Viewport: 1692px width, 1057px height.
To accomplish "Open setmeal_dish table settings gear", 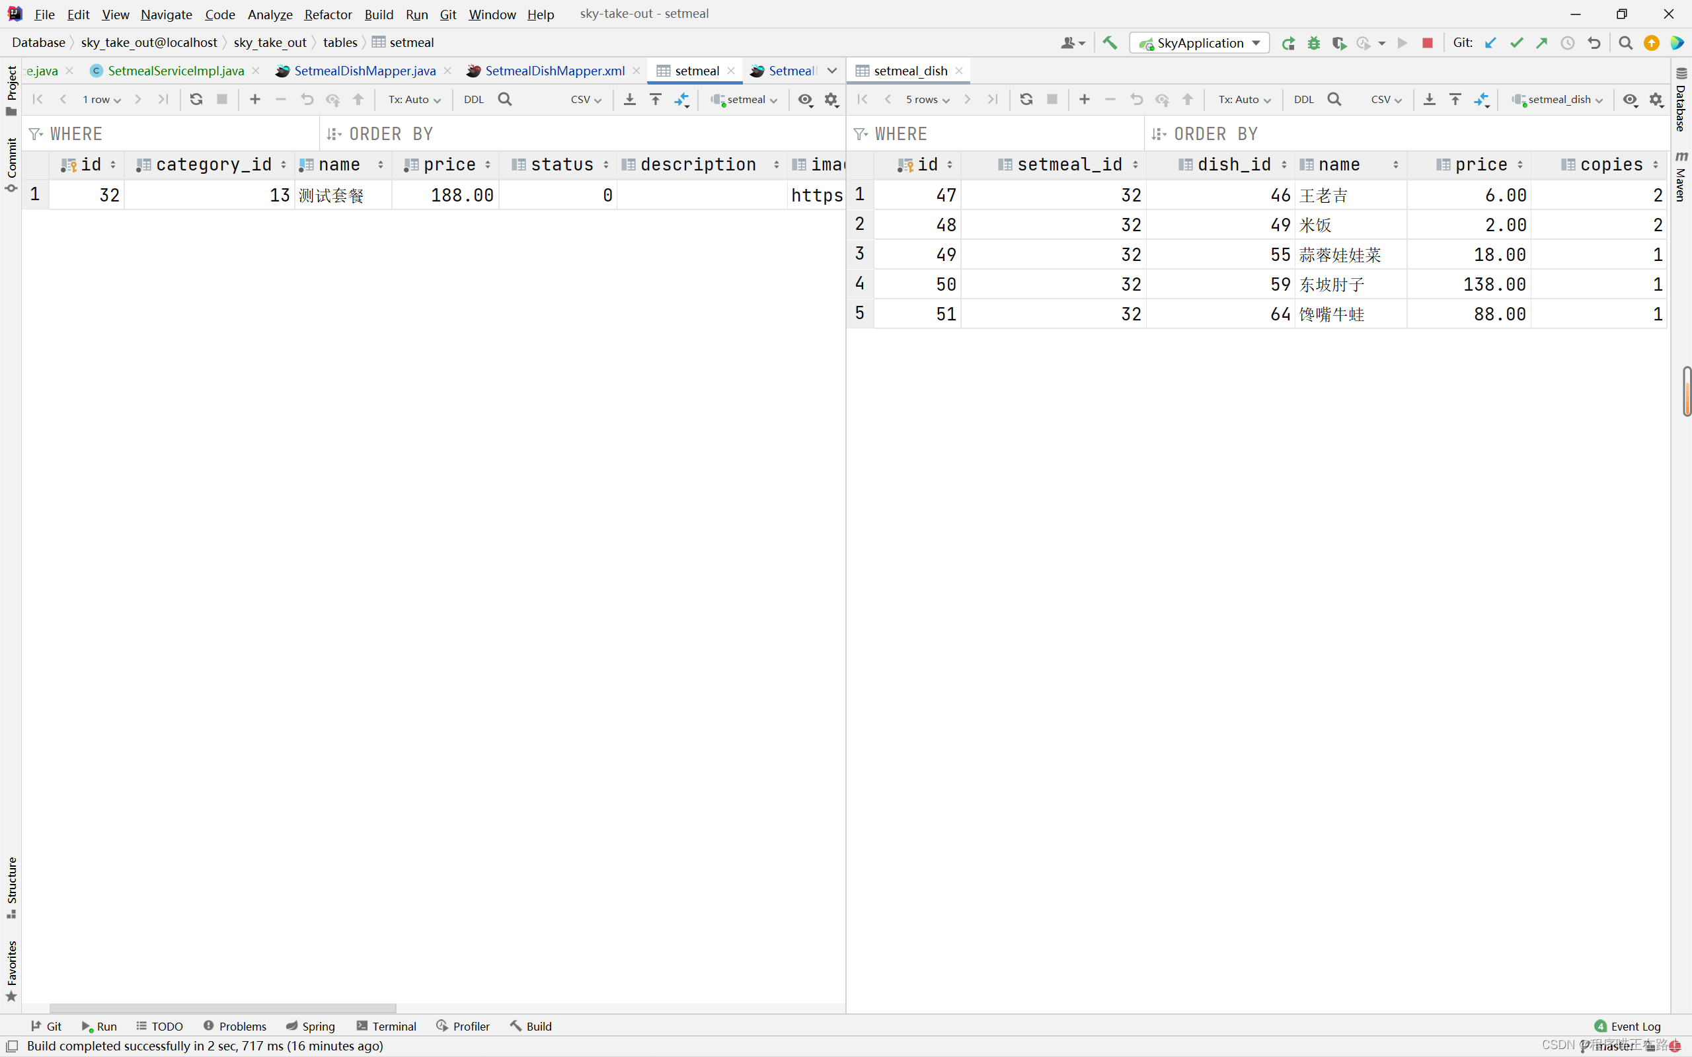I will (1656, 99).
